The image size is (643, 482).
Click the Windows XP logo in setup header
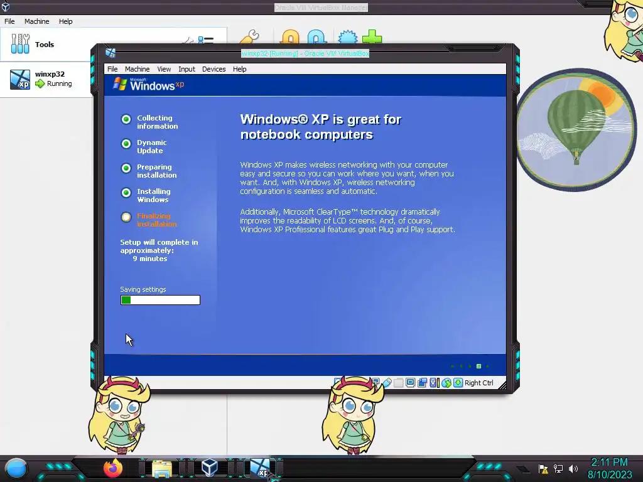pyautogui.click(x=148, y=85)
